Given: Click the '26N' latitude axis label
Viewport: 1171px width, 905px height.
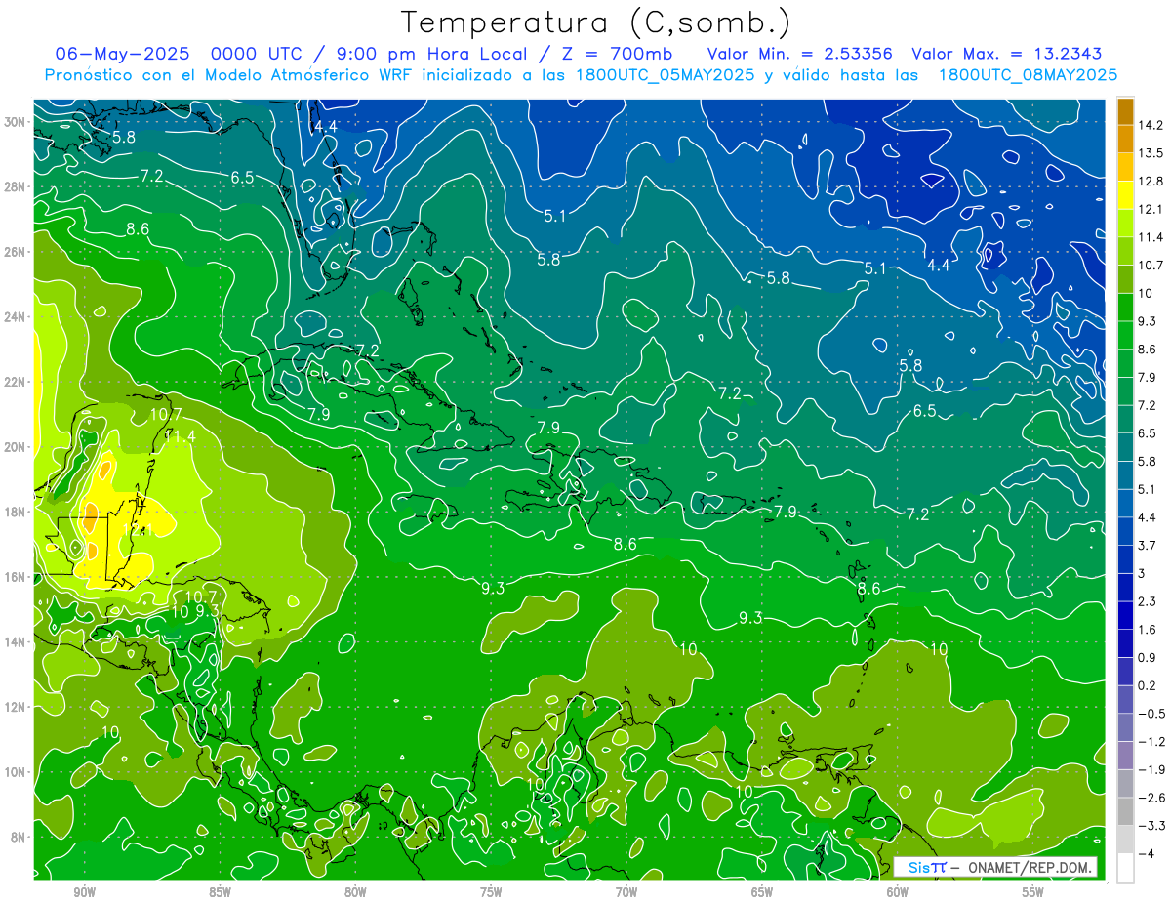Looking at the screenshot, I should [x=17, y=251].
